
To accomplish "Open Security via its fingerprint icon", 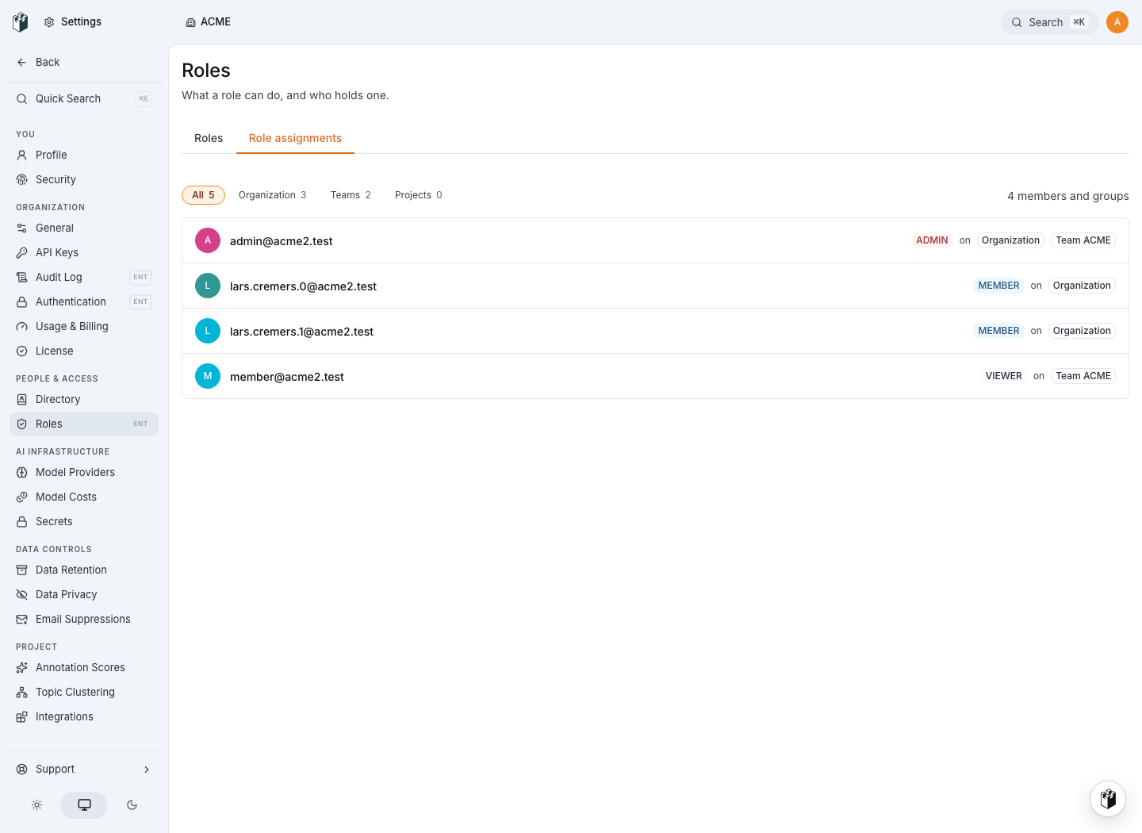I will coord(22,180).
